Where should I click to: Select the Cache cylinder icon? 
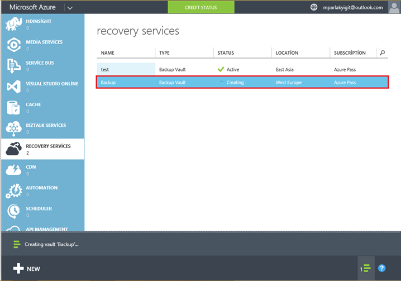coord(13,107)
